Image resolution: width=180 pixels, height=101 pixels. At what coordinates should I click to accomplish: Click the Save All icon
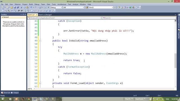click(18, 8)
